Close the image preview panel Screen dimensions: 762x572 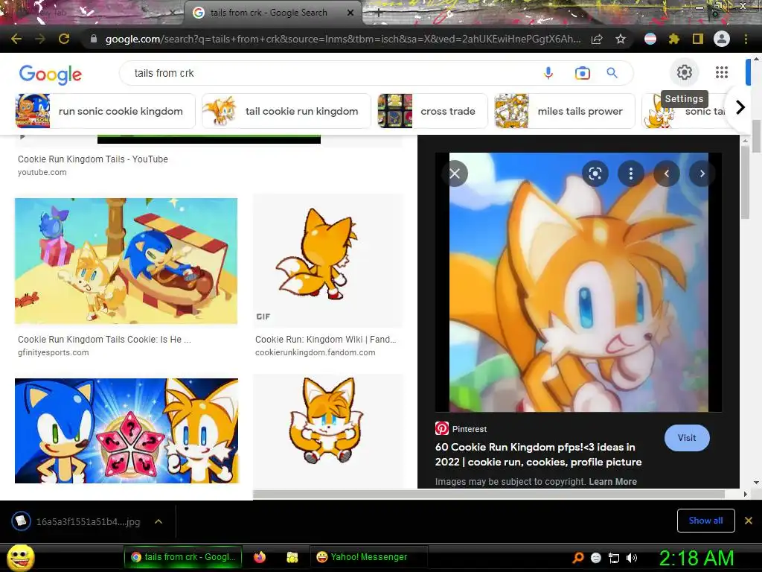pyautogui.click(x=455, y=174)
